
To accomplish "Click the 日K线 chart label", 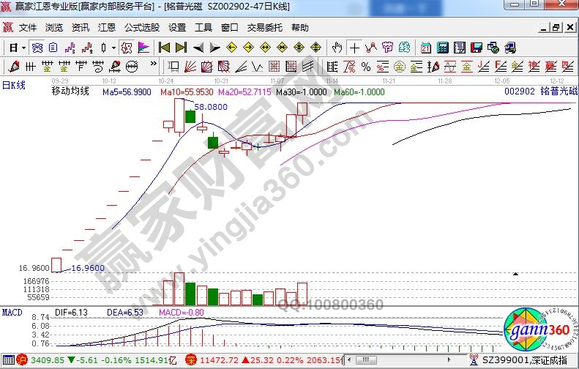I will coord(13,85).
